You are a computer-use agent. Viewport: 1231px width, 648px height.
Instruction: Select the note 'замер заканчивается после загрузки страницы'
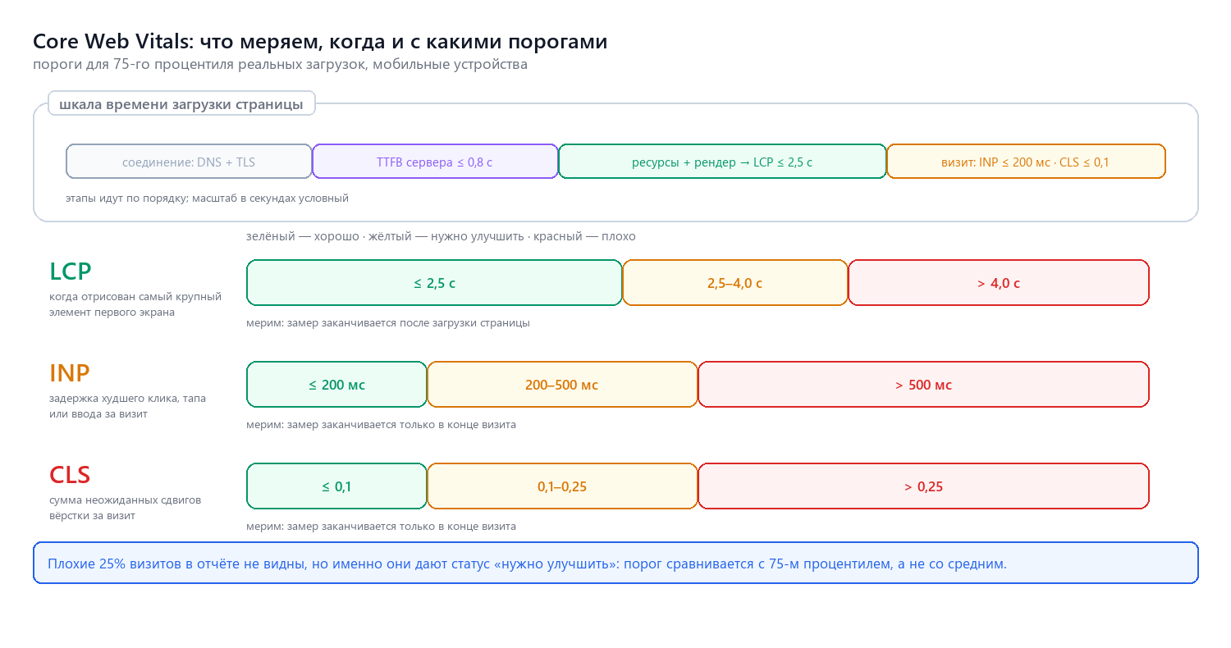pyautogui.click(x=388, y=323)
